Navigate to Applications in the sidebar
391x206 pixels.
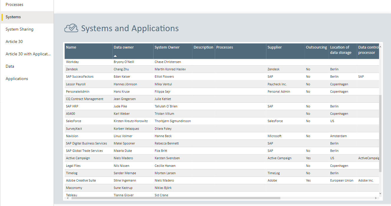click(x=17, y=79)
